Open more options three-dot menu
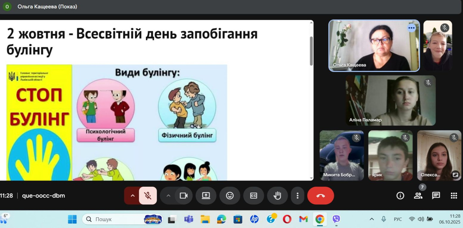This screenshot has height=228, width=463. pyautogui.click(x=297, y=196)
